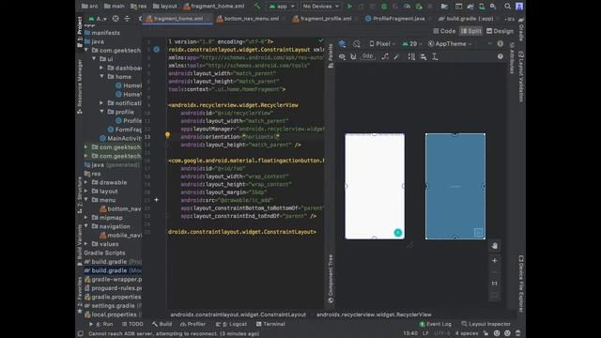Select the pan hand tool in preview
The width and height of the screenshot is (601, 338).
[495, 246]
